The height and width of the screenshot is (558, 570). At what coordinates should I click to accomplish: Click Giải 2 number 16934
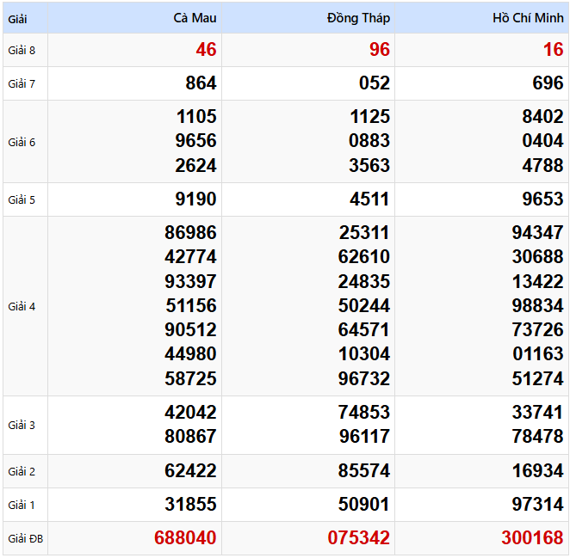pos(537,471)
